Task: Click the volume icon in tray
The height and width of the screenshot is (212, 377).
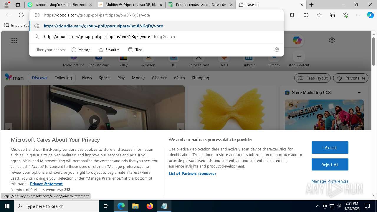Action: coord(339,206)
